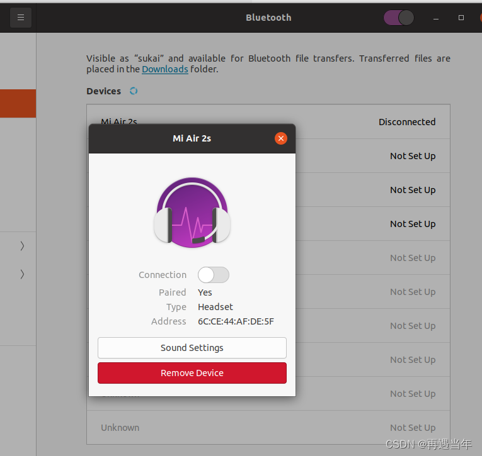
Task: Click the Bluetooth window title
Action: click(x=268, y=18)
